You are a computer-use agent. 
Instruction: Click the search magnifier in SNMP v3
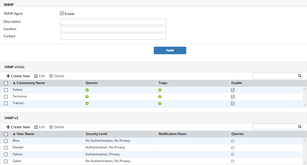point(300,127)
